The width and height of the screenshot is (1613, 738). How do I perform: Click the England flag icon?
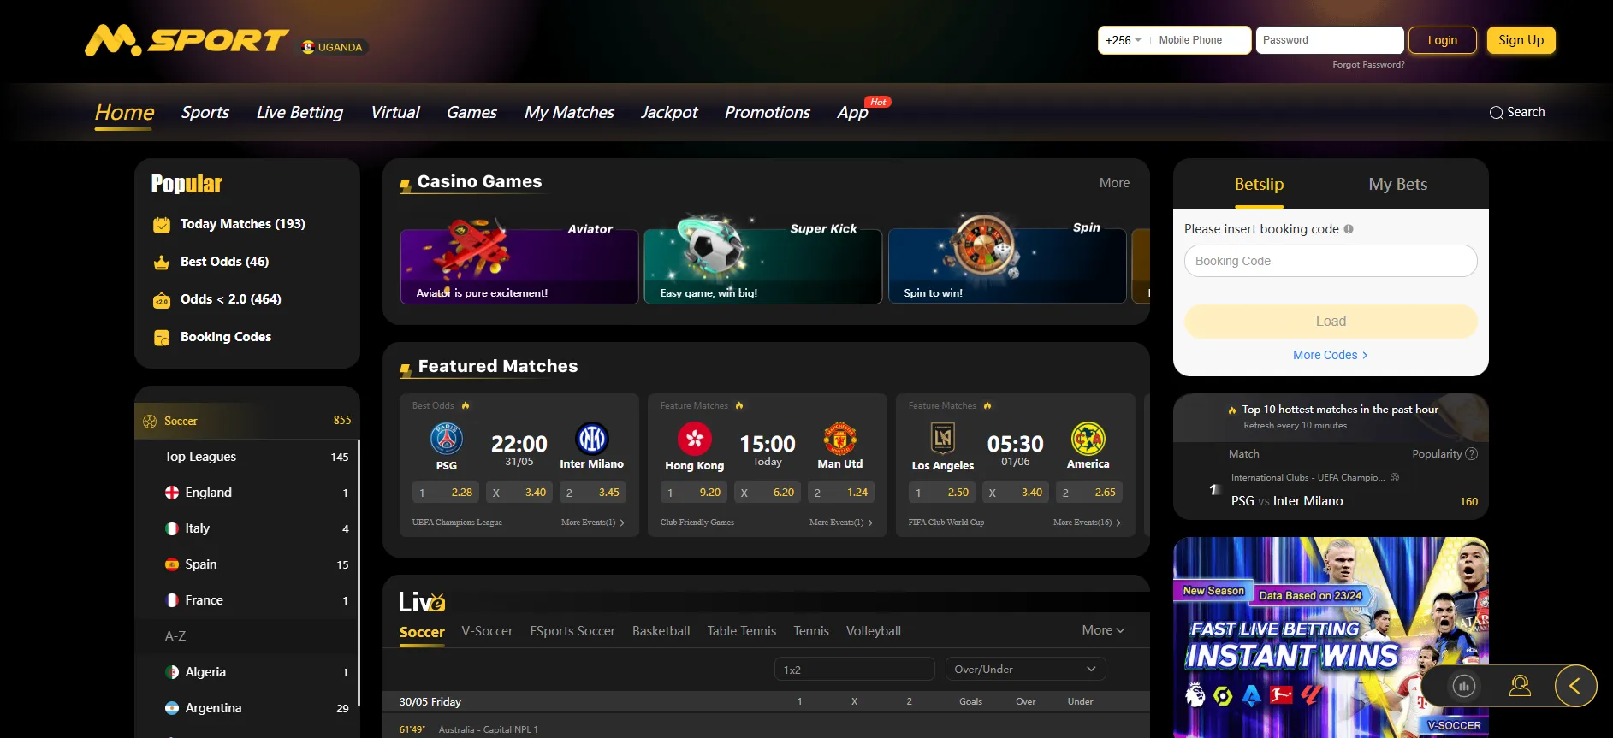click(x=172, y=493)
